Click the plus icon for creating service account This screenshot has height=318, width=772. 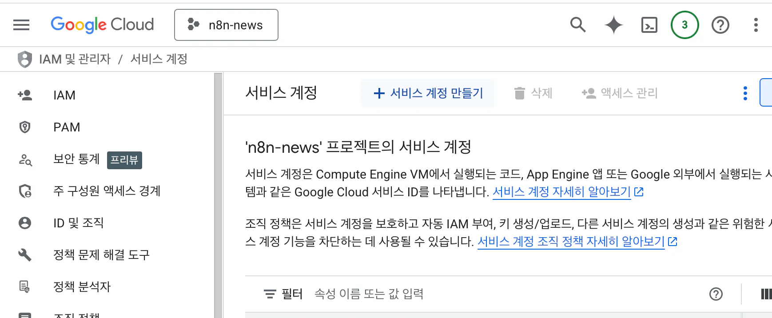[379, 93]
